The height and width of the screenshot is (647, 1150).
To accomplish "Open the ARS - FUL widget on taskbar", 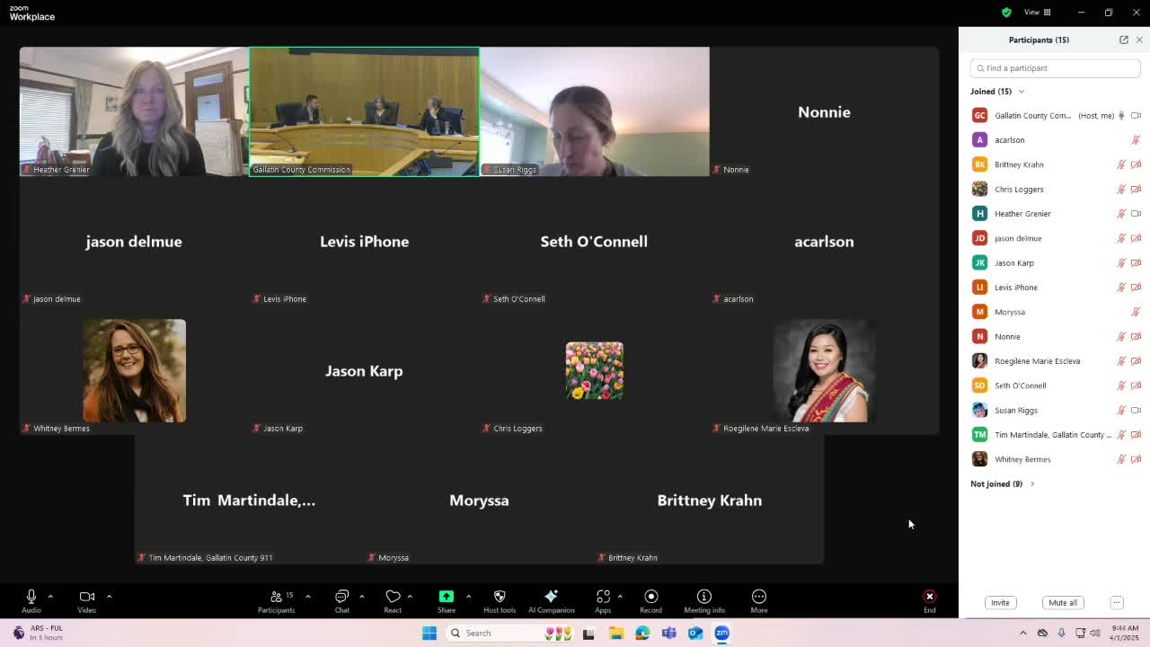I will point(38,633).
